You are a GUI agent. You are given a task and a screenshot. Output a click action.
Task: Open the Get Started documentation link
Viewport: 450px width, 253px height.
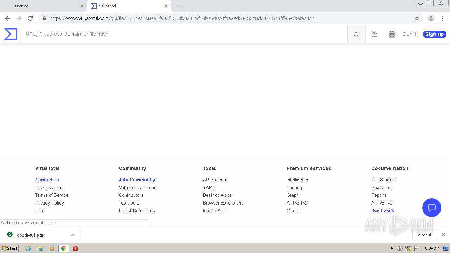(x=383, y=180)
